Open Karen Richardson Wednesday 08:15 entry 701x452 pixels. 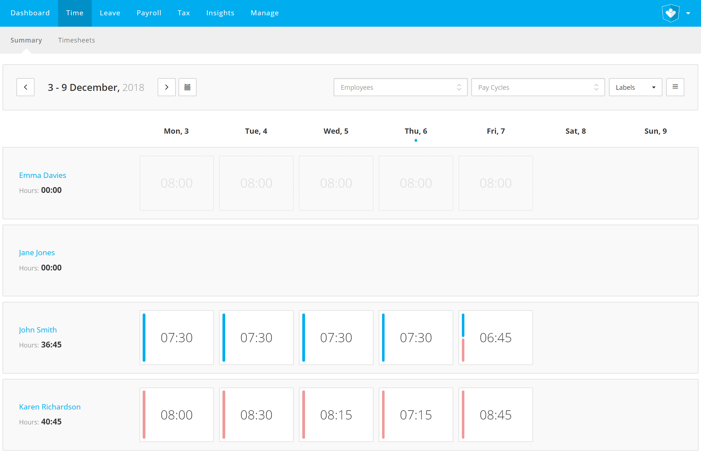[x=336, y=415]
